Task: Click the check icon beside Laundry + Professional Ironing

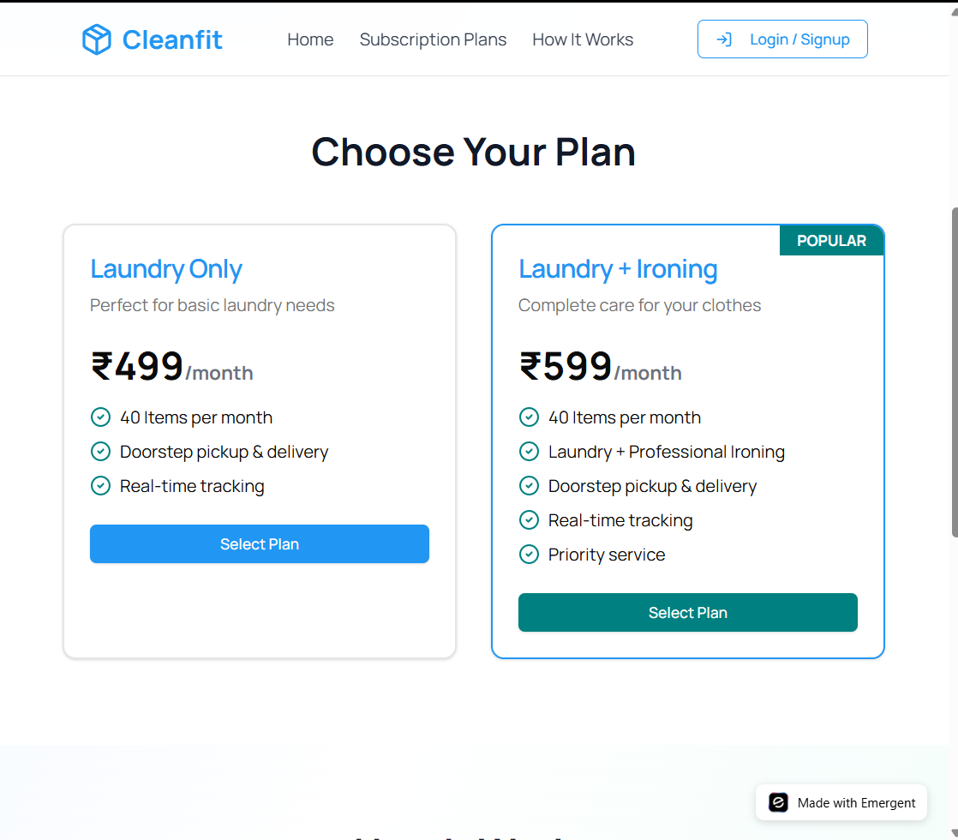Action: (530, 451)
